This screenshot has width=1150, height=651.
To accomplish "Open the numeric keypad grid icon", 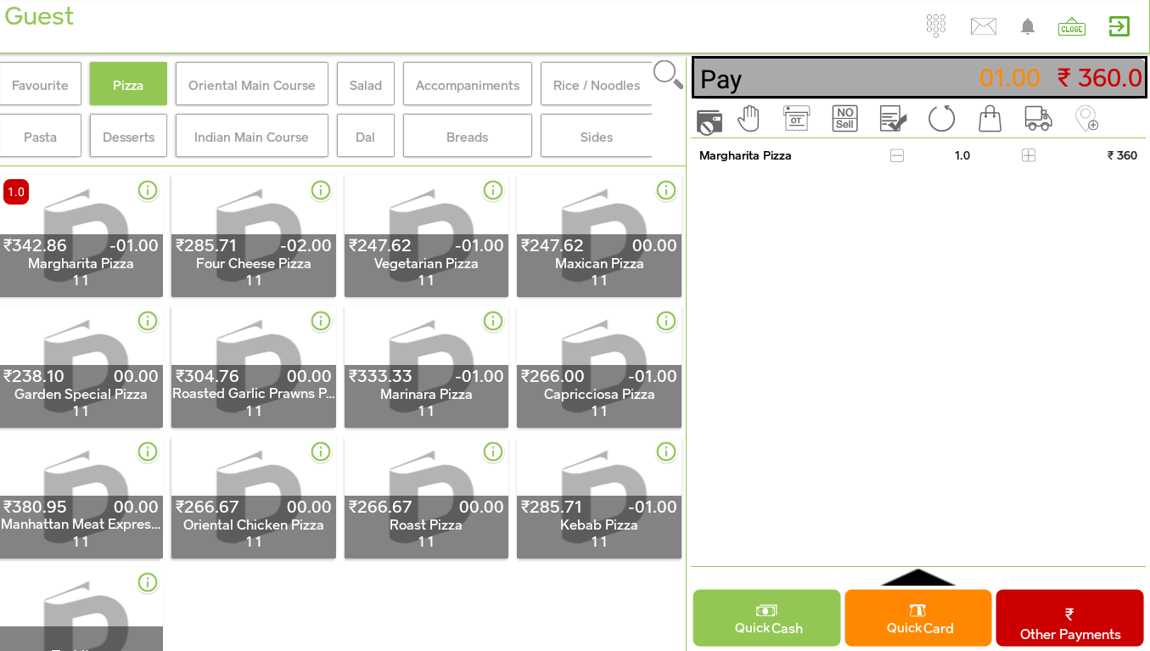I will click(x=935, y=25).
